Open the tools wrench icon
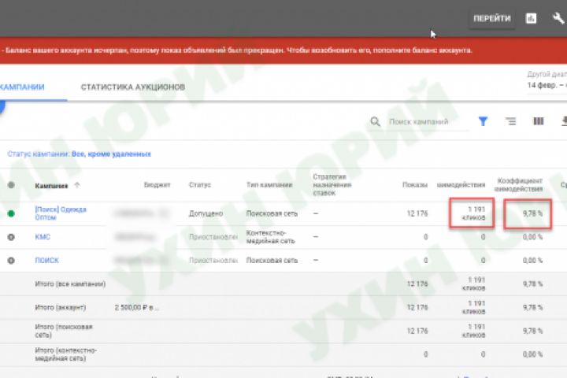Viewport: 567px width, 378px height. pyautogui.click(x=558, y=18)
